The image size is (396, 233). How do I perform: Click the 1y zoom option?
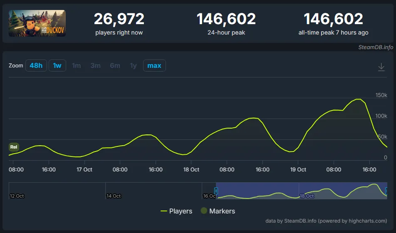coord(133,66)
